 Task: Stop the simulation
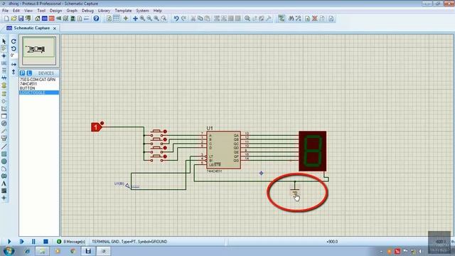coord(45,242)
